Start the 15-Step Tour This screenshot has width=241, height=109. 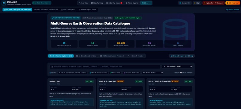pyautogui.click(x=233, y=3)
